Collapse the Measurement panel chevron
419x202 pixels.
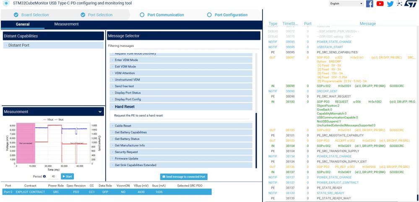(100, 112)
